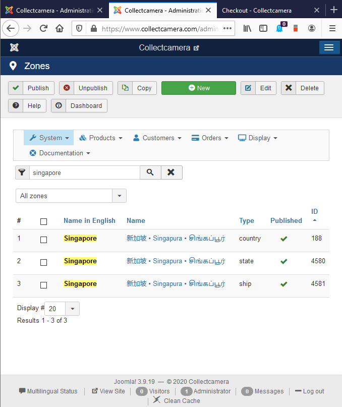Open the hamburger toggle menu in Joomla header
The height and width of the screenshot is (407, 342).
pos(329,47)
